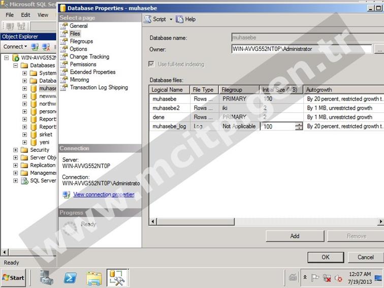Expand the sirket database node
The image size is (384, 288).
(24, 135)
